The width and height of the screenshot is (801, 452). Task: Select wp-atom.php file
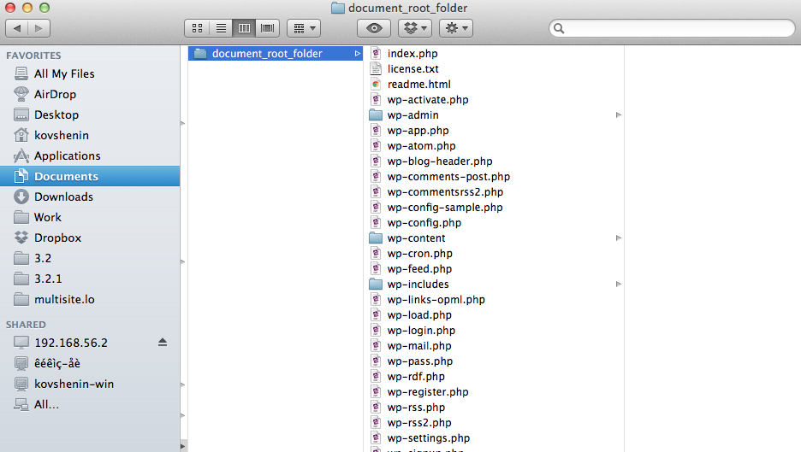point(494,145)
